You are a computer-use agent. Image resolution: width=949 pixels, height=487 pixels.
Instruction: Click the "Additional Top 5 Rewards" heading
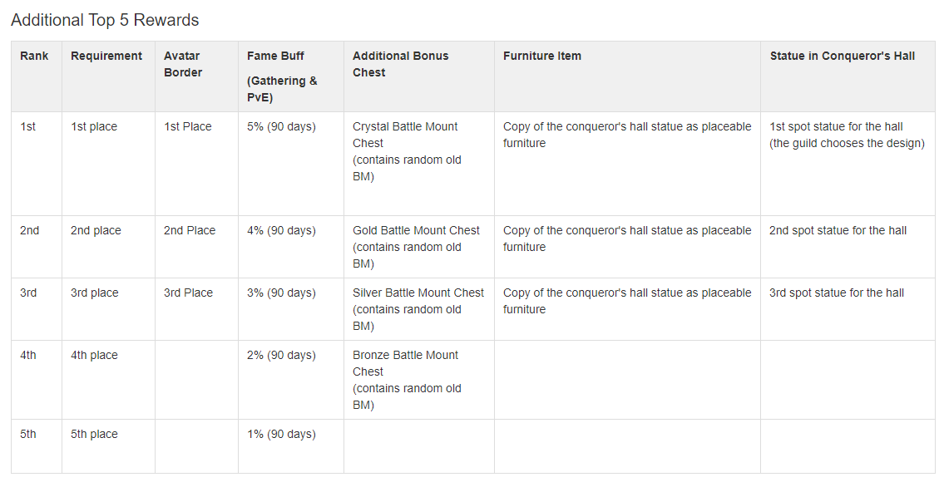click(x=105, y=20)
